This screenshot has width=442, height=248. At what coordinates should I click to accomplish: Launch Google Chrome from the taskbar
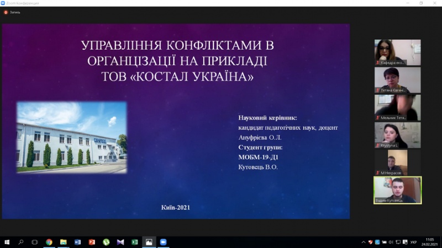tap(49, 242)
